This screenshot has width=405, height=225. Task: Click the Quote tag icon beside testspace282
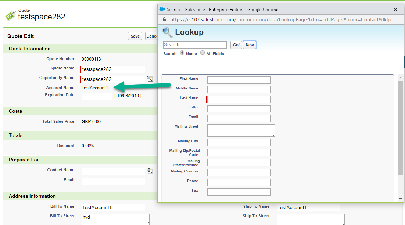coord(10,16)
